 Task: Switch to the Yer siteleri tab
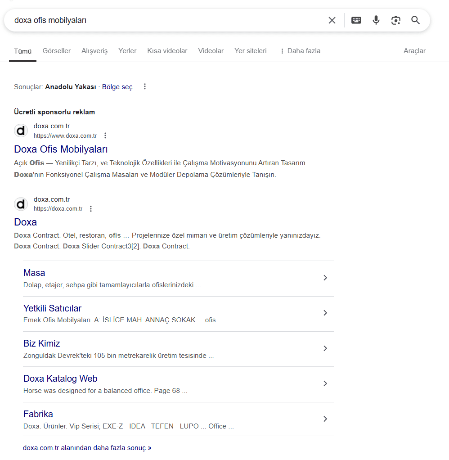(251, 51)
